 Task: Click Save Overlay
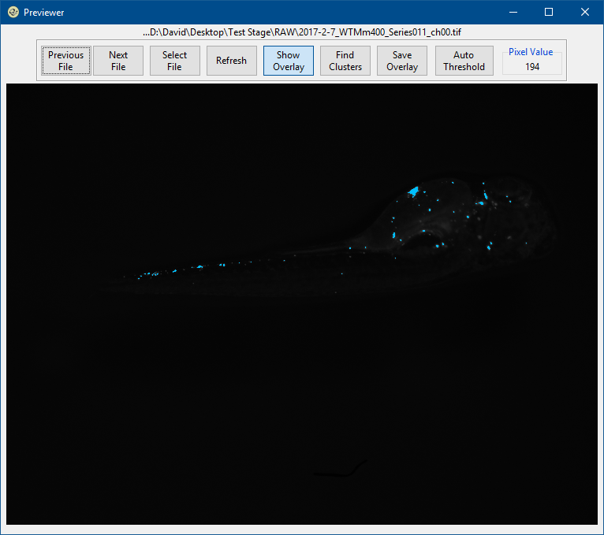tap(402, 61)
